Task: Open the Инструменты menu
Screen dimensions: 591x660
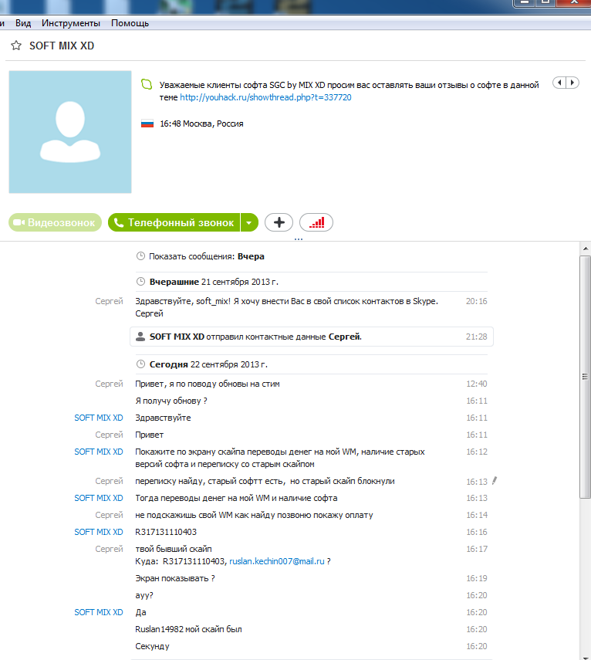Action: [71, 23]
